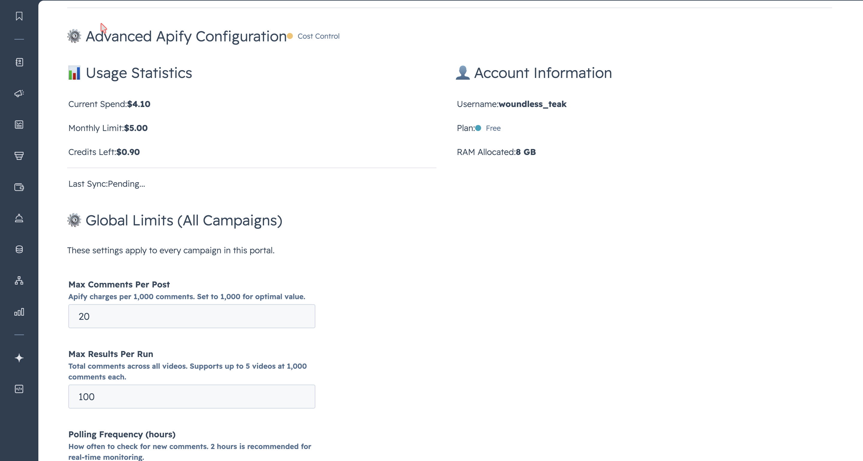The height and width of the screenshot is (461, 863).
Task: Click the user silhouette icon beside Account Information
Action: coord(463,73)
